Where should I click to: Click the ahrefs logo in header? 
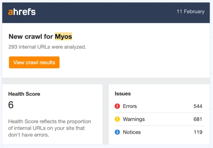[22, 12]
